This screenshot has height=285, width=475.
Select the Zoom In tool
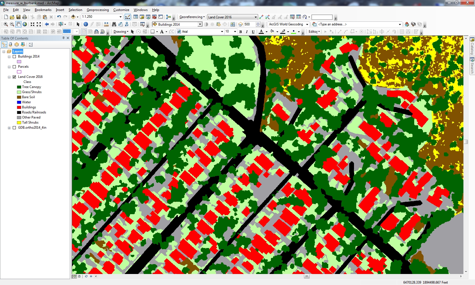6,24
